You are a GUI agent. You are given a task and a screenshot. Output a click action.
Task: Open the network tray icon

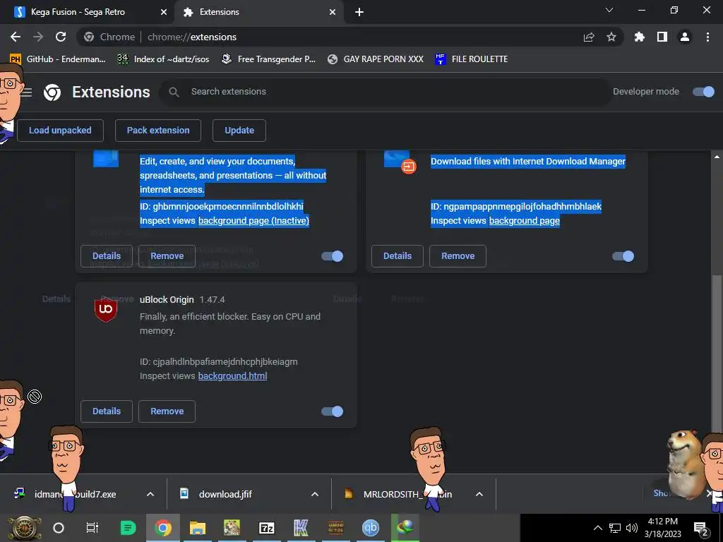click(615, 528)
